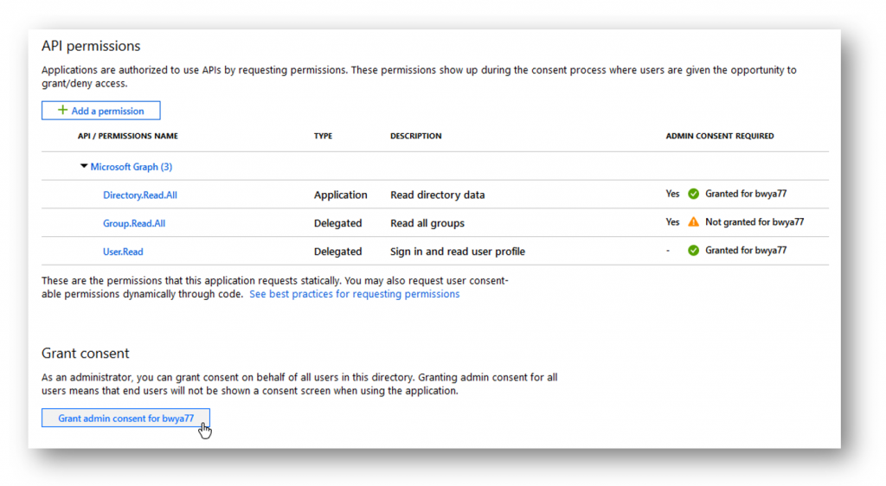The image size is (886, 486).
Task: Open the Microsoft Graph (3) group link
Action: point(132,167)
